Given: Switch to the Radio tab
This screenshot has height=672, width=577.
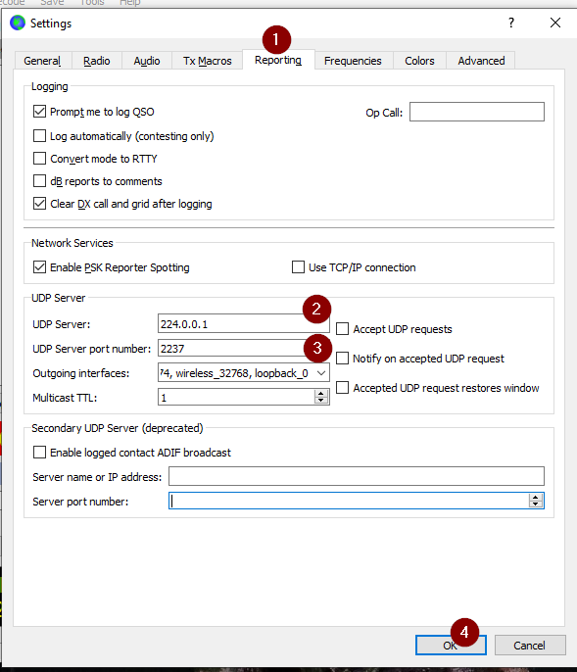Looking at the screenshot, I should (x=96, y=61).
